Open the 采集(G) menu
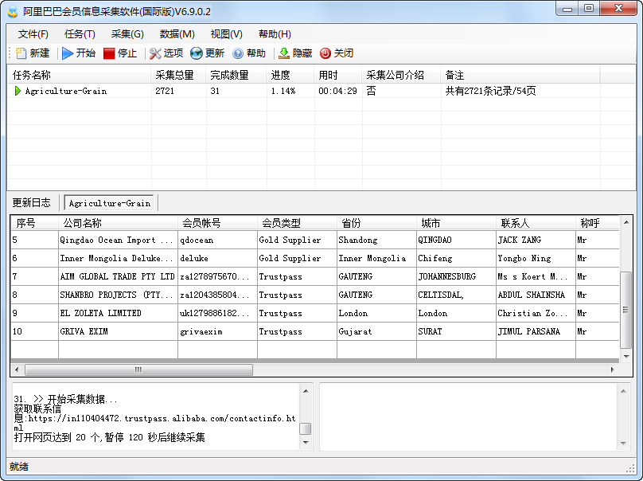643x481 pixels. click(127, 34)
